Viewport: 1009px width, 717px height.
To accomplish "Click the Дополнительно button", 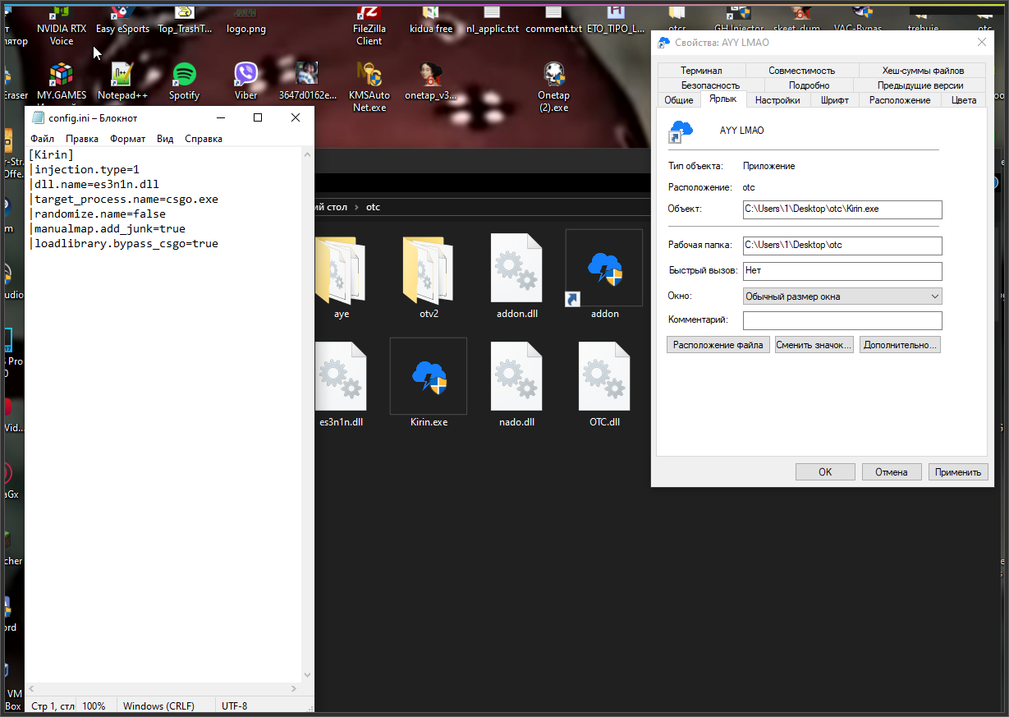I will coord(899,345).
